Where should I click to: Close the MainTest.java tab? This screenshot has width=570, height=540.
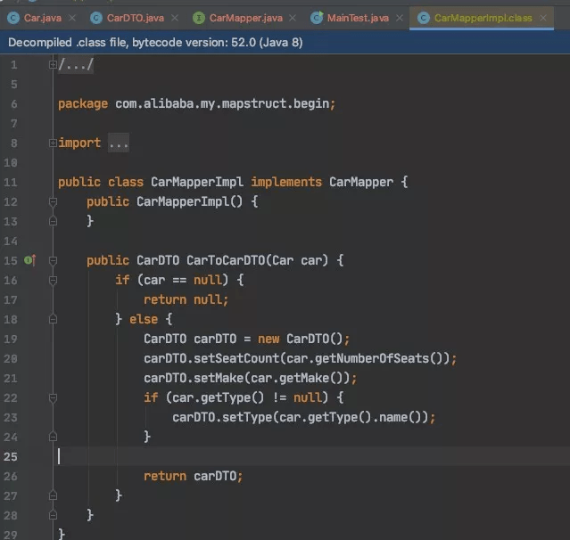[x=400, y=18]
